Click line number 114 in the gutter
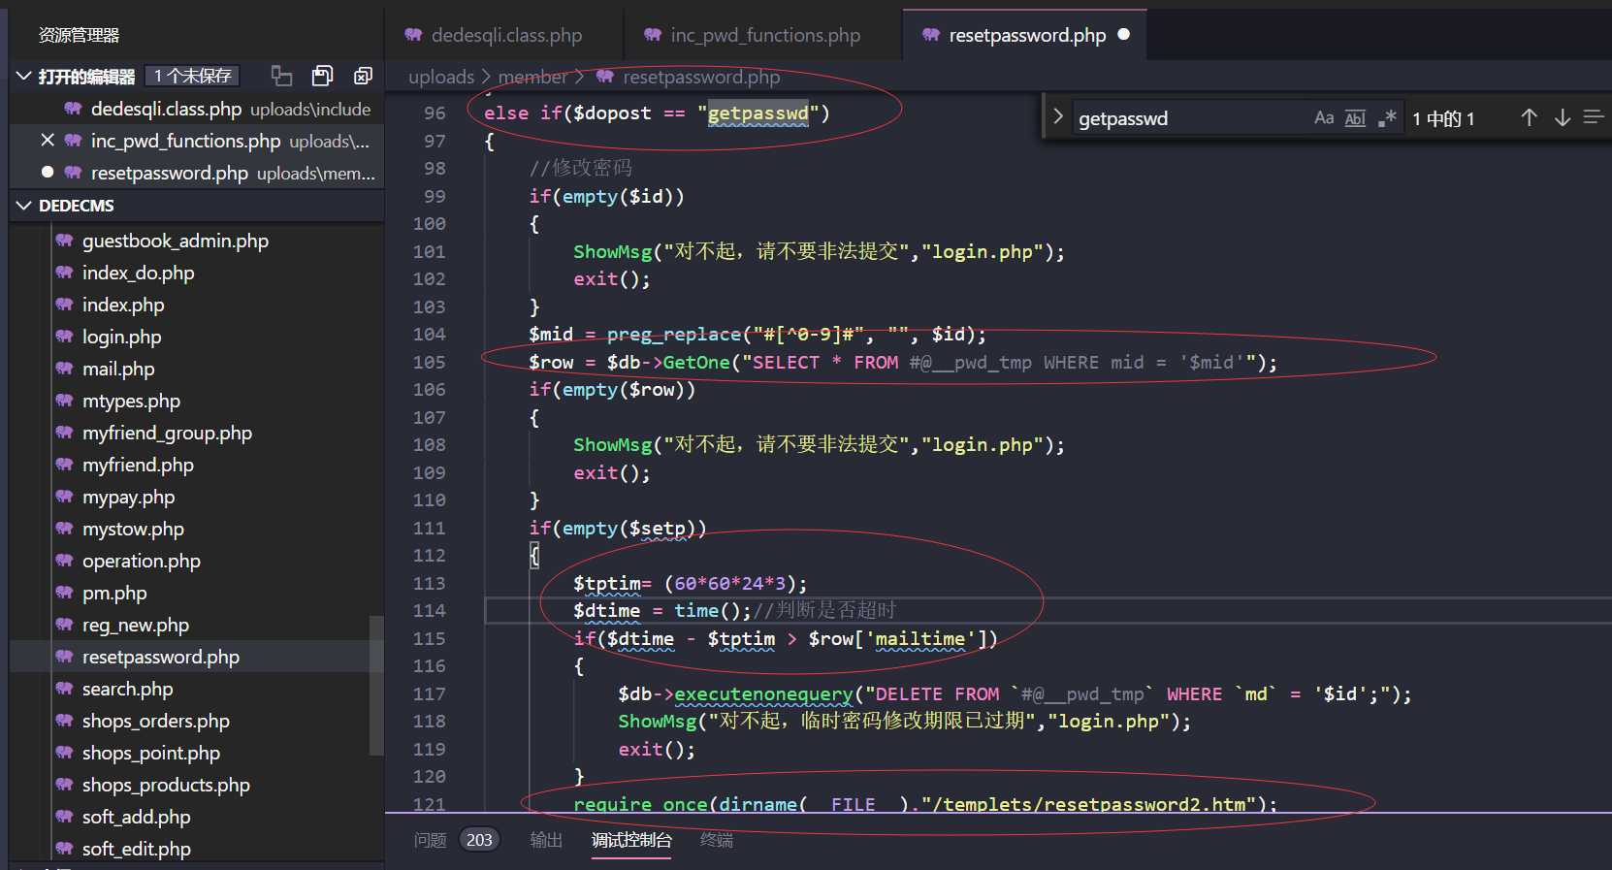This screenshot has height=870, width=1612. click(429, 610)
